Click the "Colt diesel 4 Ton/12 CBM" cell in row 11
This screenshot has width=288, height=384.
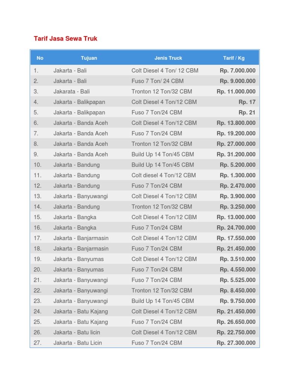(x=163, y=175)
